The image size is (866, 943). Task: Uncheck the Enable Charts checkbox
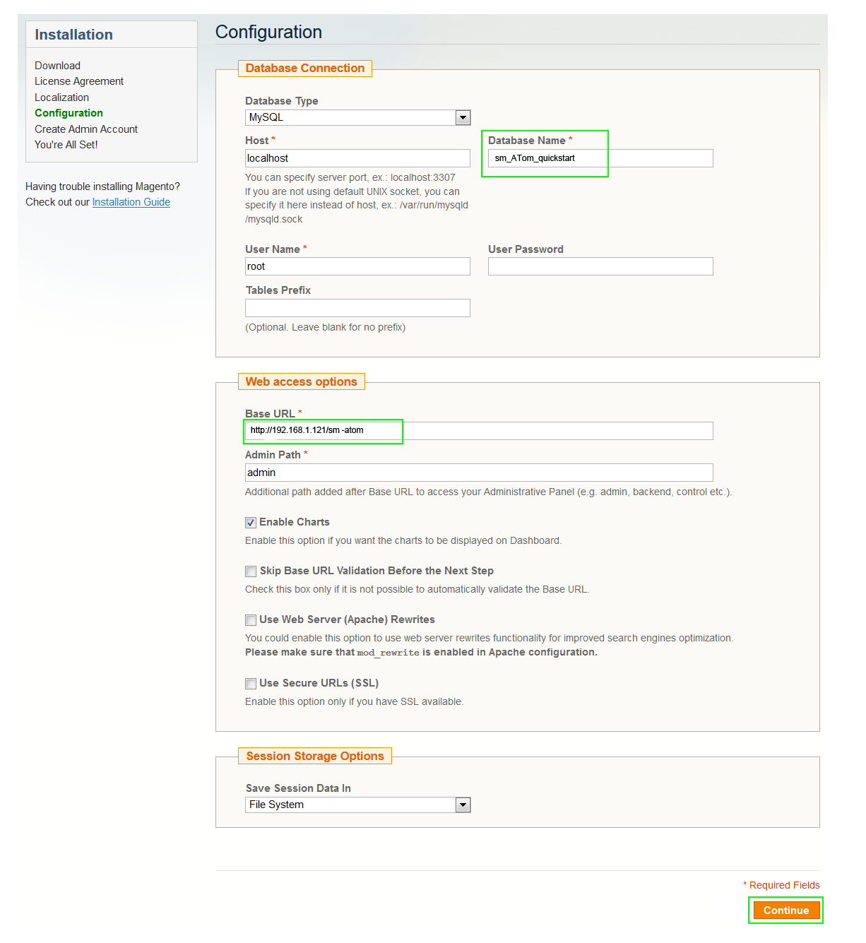coord(251,523)
